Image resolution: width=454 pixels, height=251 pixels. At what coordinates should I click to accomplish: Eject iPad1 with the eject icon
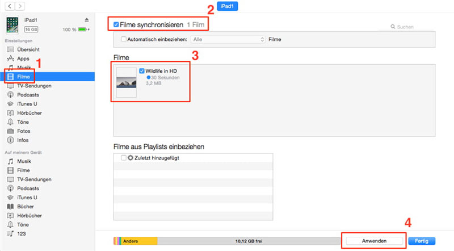[x=87, y=20]
